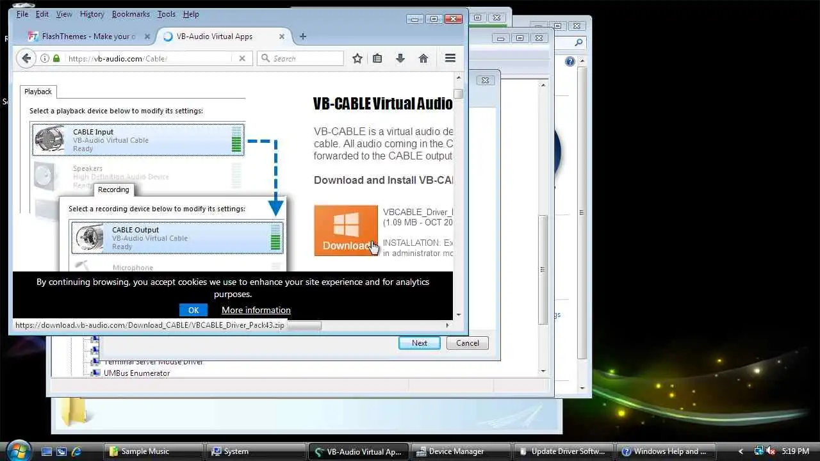Select UMBus Enumerator in Device Manager
Viewport: 820px width, 461px height.
tap(137, 373)
